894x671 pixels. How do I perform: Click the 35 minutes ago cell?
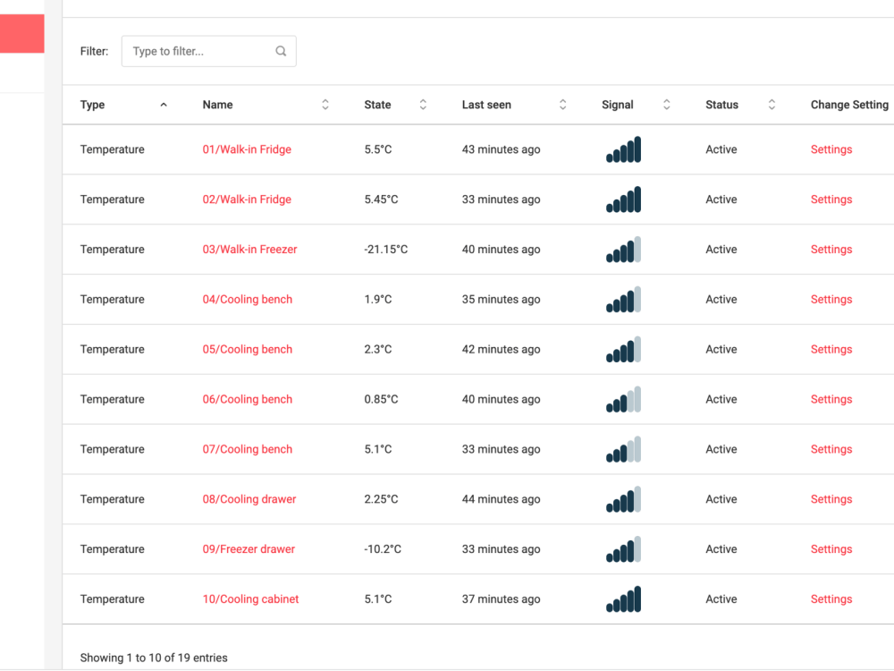click(502, 300)
